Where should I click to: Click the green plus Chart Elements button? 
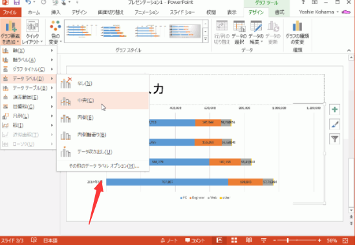tap(334, 110)
